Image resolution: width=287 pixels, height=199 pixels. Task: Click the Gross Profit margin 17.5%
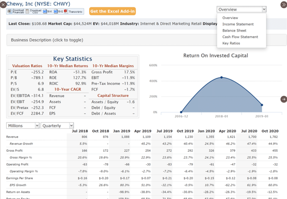click(x=130, y=72)
